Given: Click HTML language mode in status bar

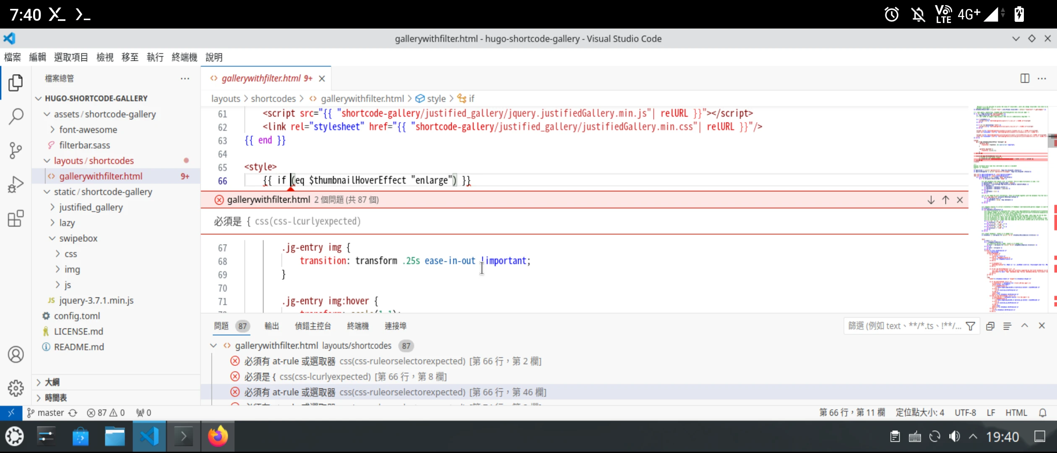Looking at the screenshot, I should pos(1016,413).
